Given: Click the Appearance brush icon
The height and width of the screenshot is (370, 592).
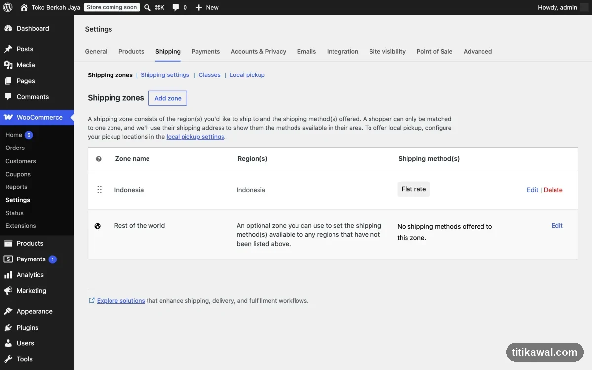Looking at the screenshot, I should tap(8, 311).
